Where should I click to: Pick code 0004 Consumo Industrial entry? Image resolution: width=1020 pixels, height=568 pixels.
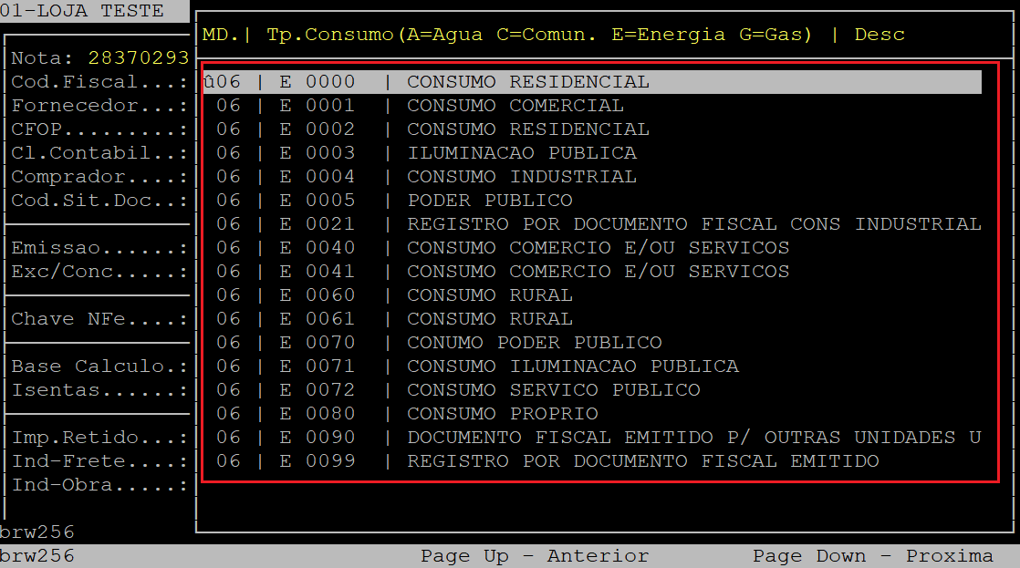tap(521, 177)
